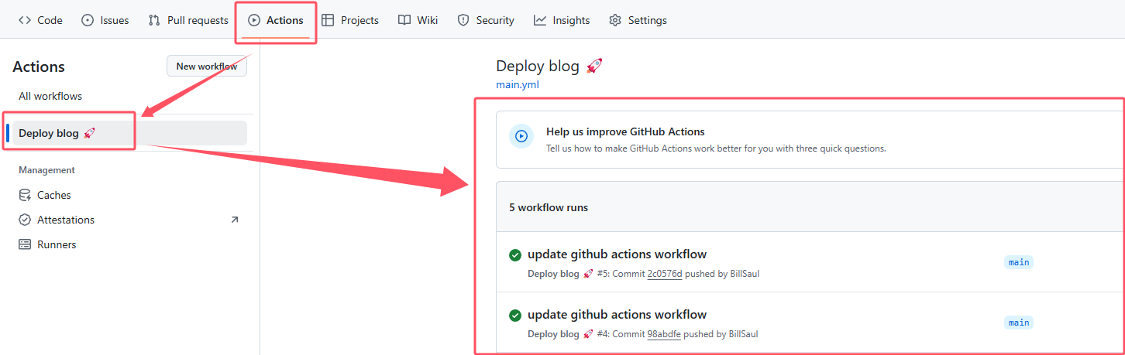Click the Actions play icon in the tab bar
This screenshot has width=1125, height=355.
(x=254, y=20)
